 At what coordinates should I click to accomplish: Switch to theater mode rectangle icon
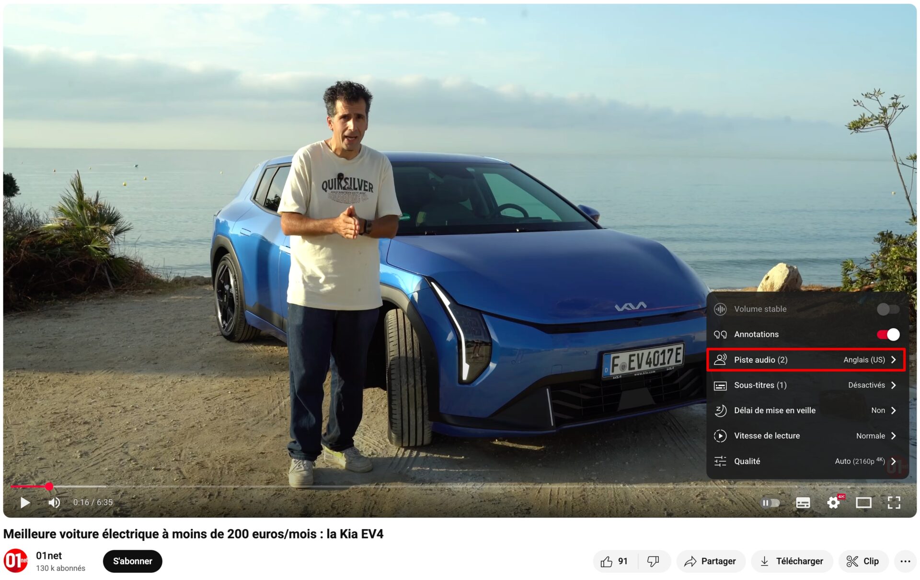863,502
